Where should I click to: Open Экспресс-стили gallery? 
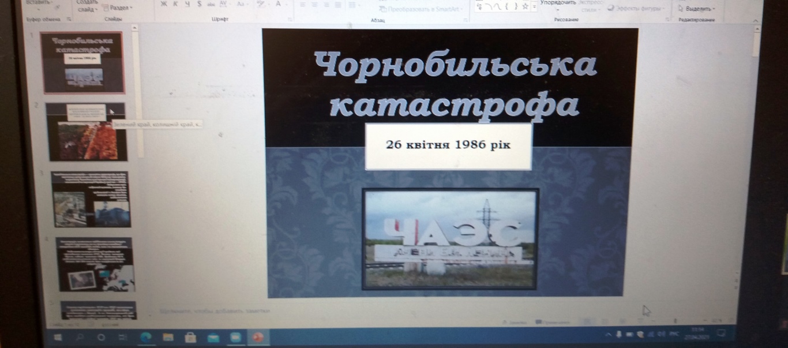click(590, 6)
